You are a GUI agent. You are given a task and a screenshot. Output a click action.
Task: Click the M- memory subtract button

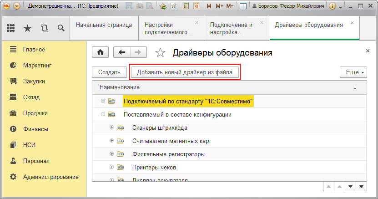click(230, 6)
